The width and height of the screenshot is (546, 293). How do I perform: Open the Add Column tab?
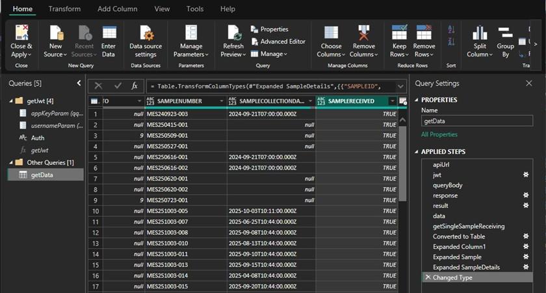(117, 9)
